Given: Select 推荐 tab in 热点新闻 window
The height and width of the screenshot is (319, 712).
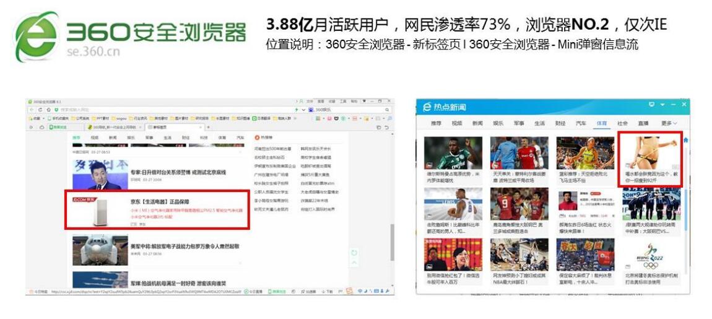Looking at the screenshot, I should coord(436,123).
